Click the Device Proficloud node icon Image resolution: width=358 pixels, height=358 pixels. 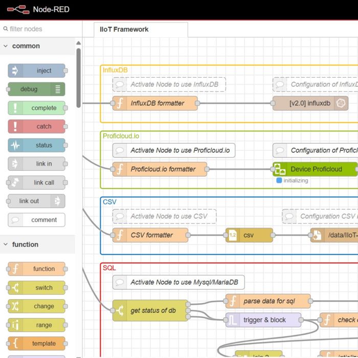coord(279,169)
